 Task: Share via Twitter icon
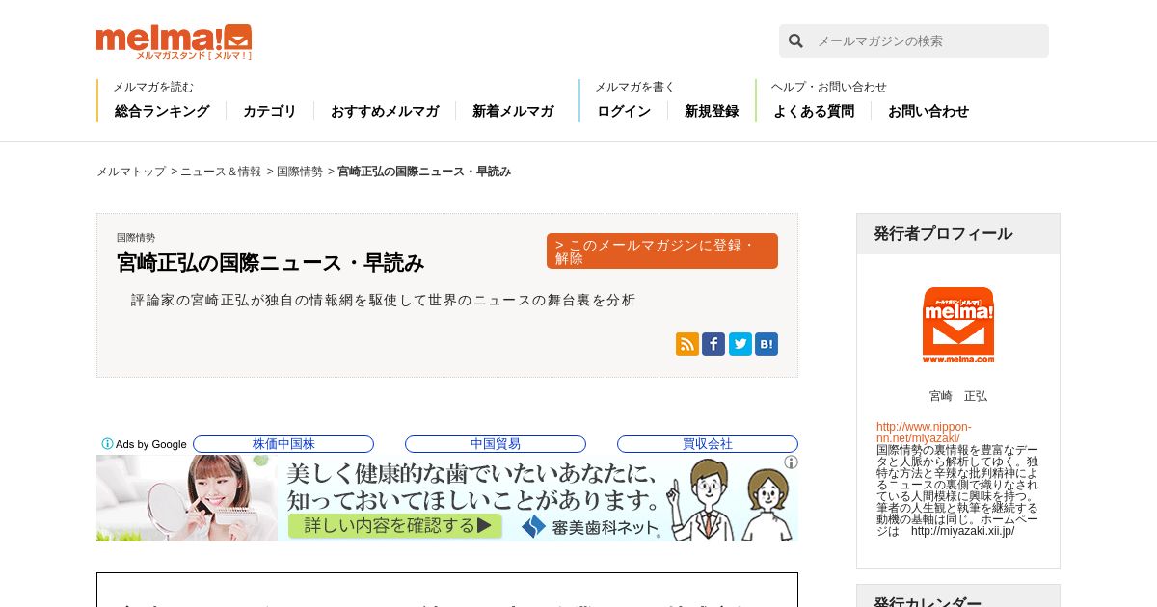(740, 344)
